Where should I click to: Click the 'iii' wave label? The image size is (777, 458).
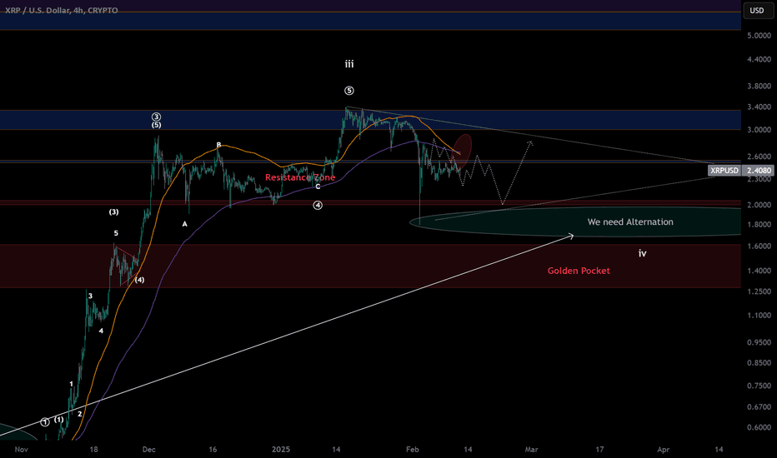349,64
